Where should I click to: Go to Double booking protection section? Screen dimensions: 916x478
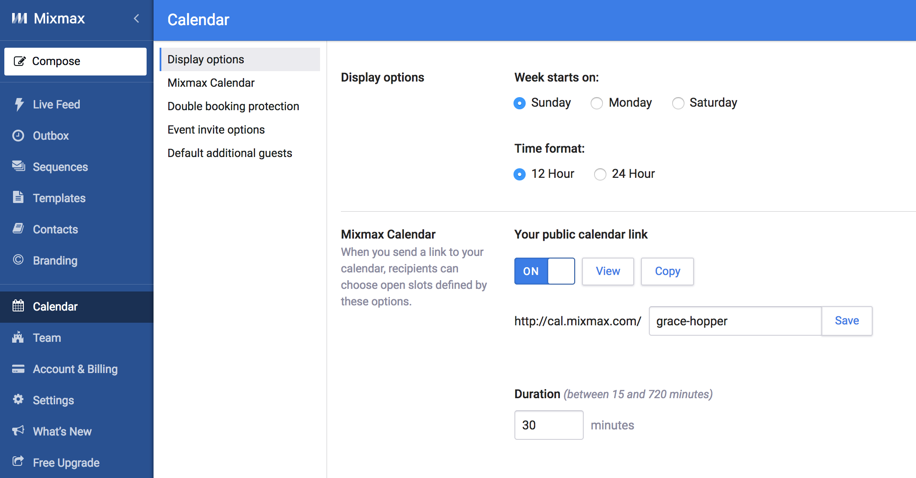coord(233,106)
